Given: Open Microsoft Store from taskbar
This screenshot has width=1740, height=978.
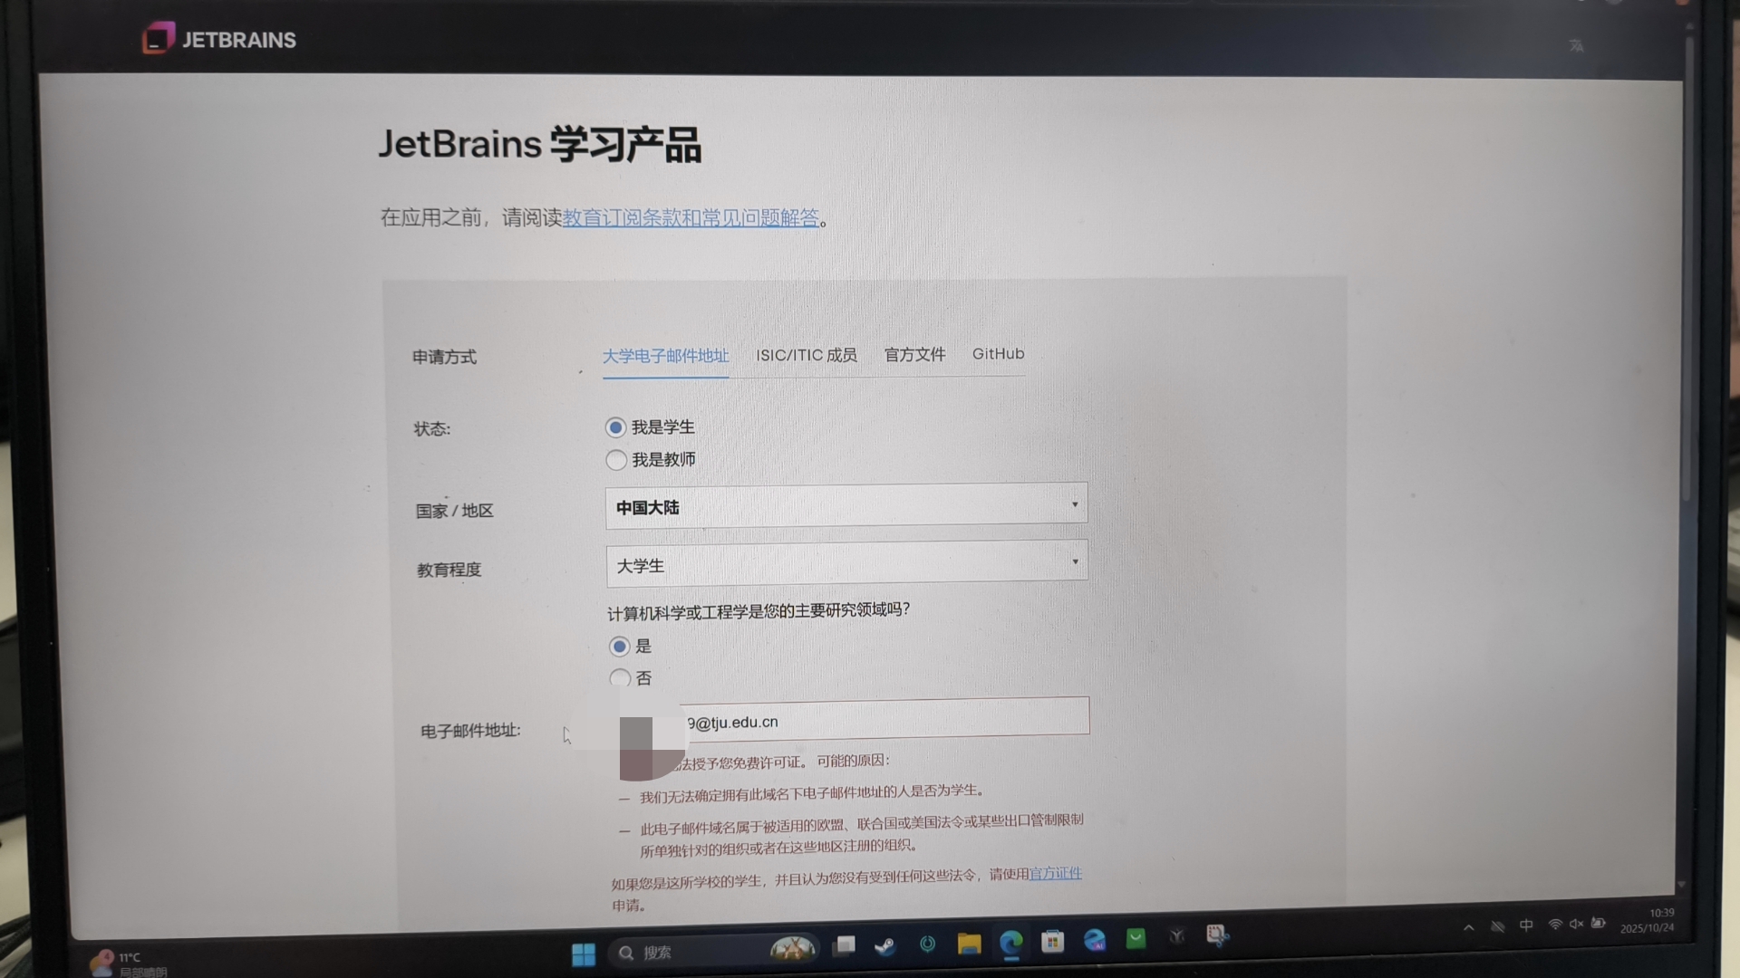Looking at the screenshot, I should click(1052, 942).
